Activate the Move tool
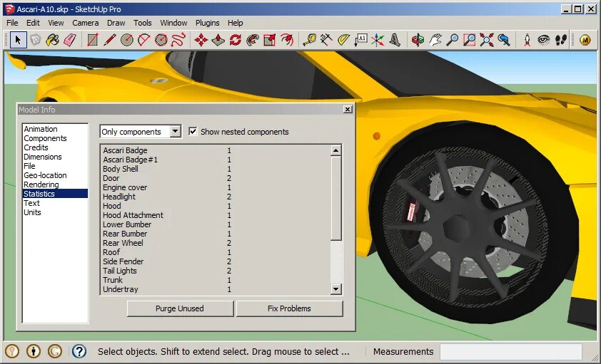Image resolution: width=601 pixels, height=364 pixels. 201,40
